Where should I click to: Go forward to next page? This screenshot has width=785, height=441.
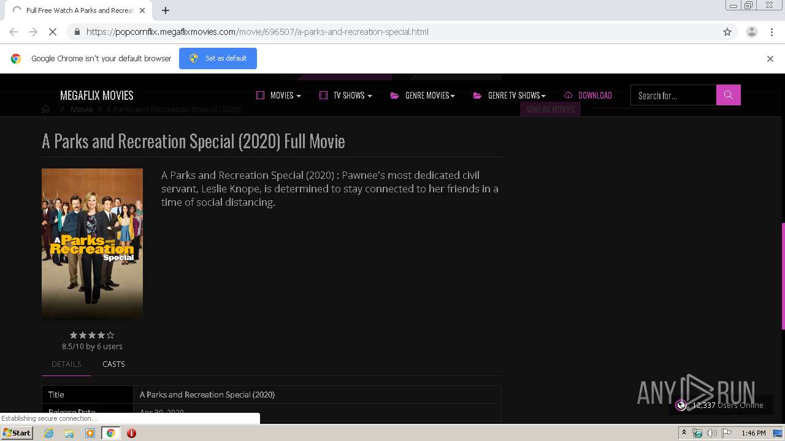click(33, 32)
